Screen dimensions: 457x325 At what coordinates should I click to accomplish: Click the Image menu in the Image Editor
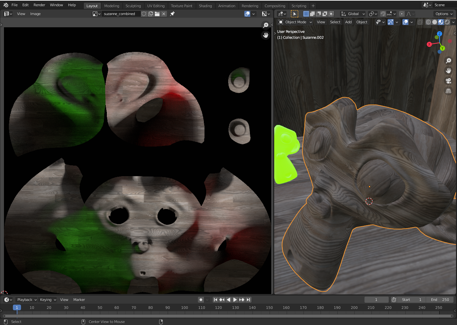coord(36,14)
